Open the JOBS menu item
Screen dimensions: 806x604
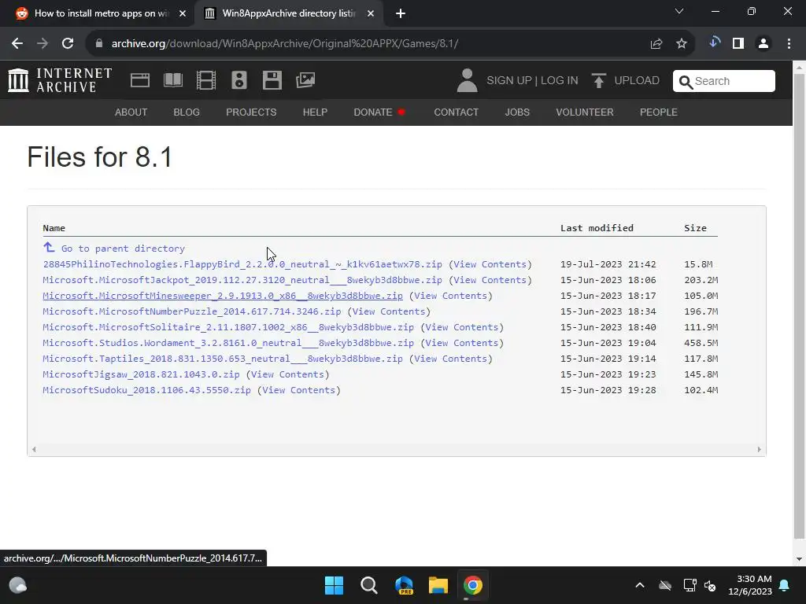point(517,112)
